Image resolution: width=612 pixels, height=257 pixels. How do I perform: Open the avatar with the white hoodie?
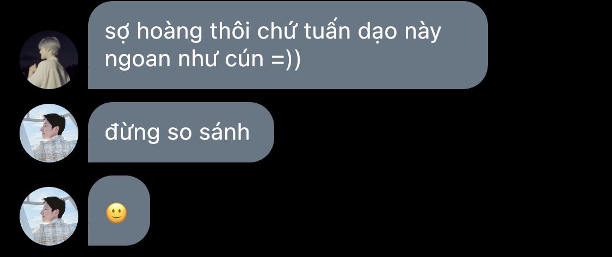(x=49, y=60)
